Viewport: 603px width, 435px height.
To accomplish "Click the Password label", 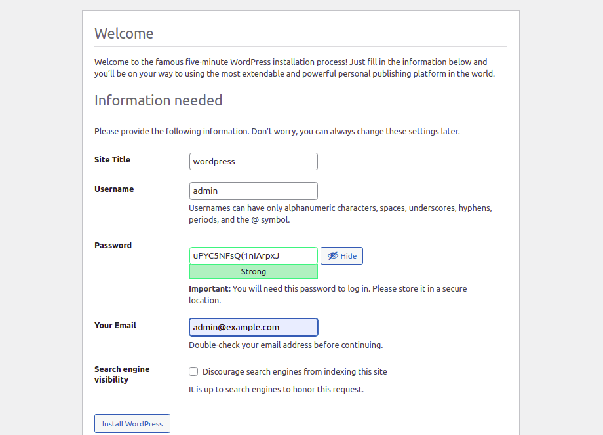I will (x=113, y=245).
